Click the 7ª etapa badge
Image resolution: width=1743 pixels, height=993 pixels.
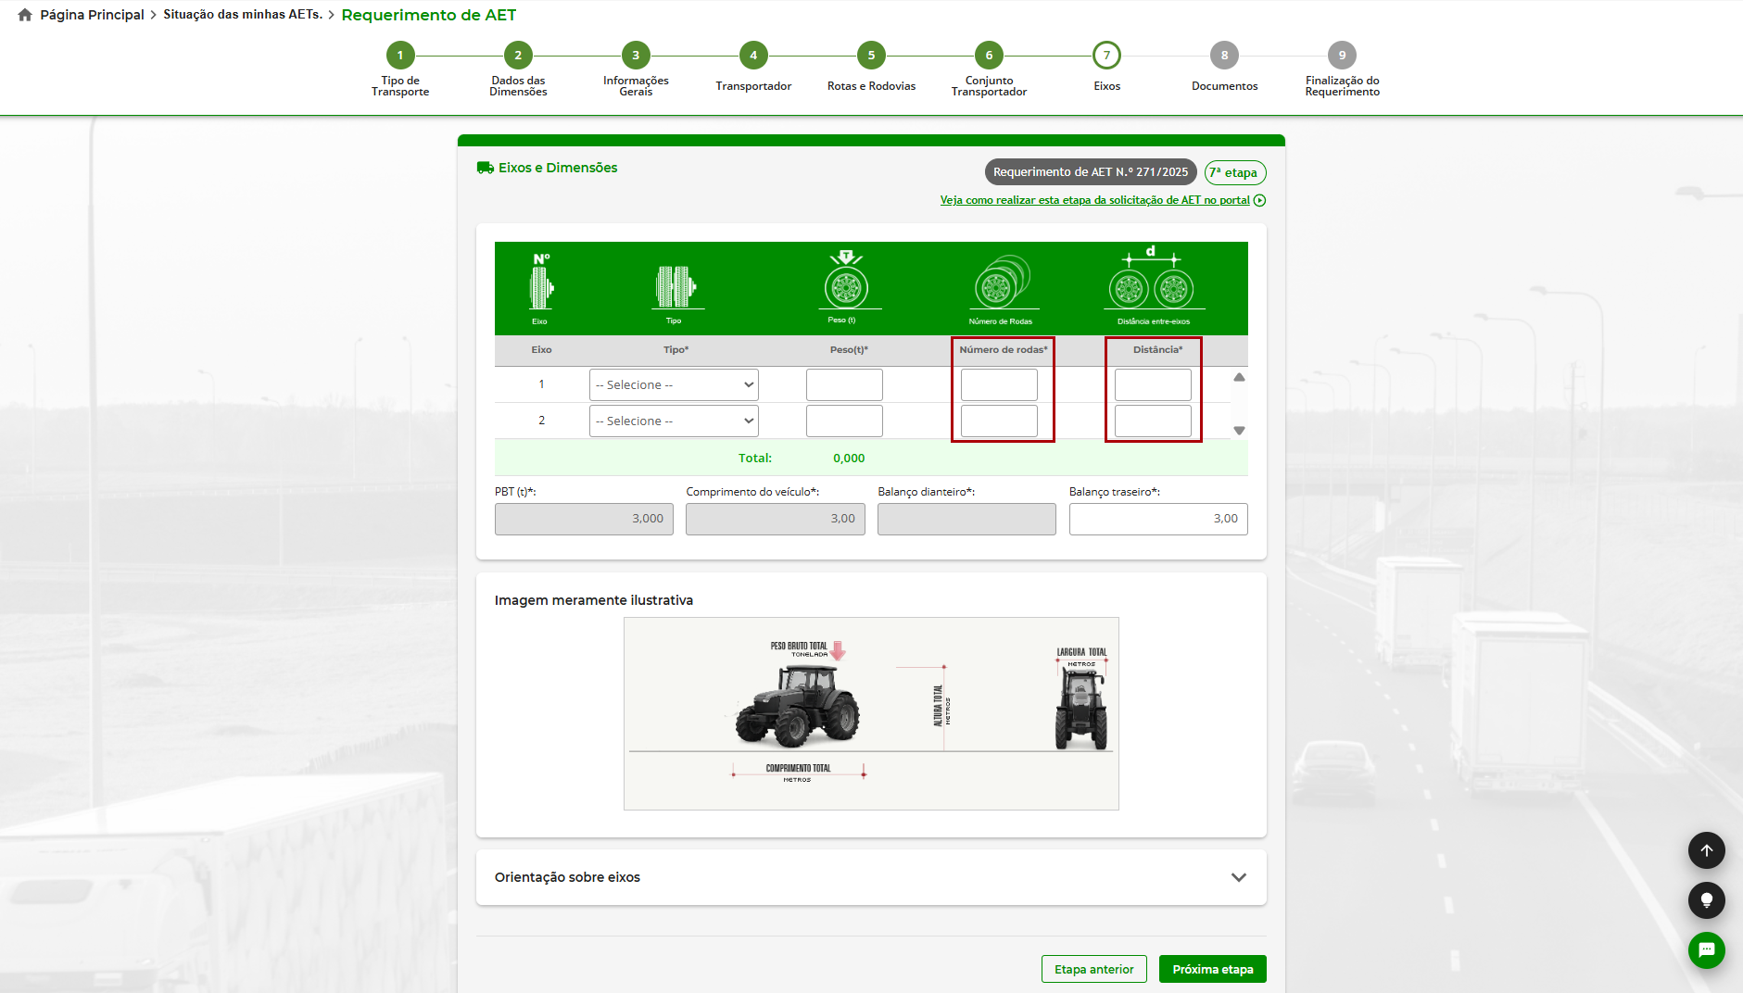point(1234,172)
